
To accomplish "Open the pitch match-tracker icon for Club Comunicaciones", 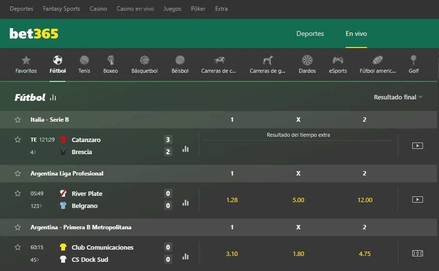I will click(x=418, y=254).
